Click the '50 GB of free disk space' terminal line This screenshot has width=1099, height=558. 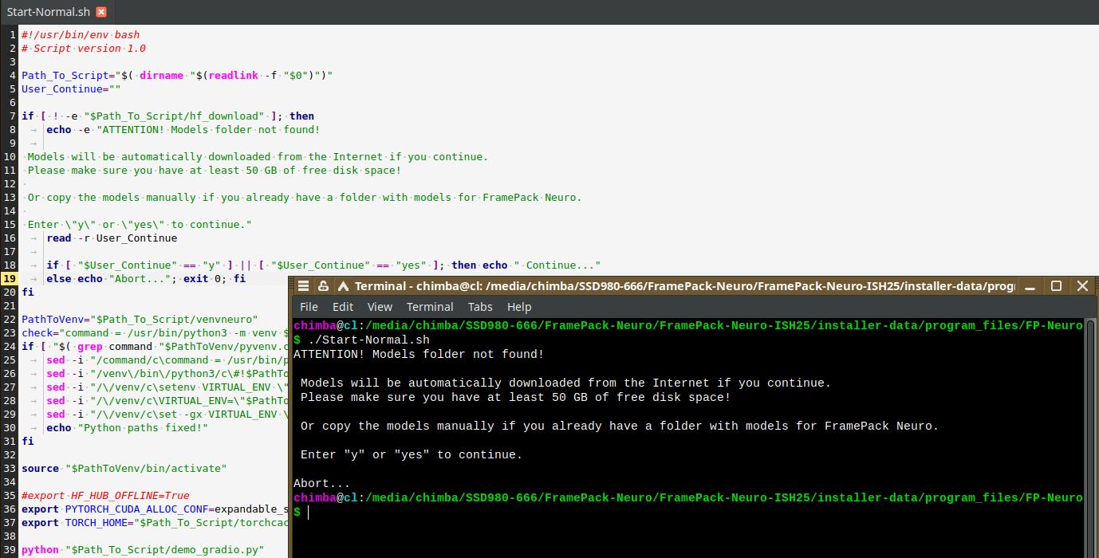pos(515,398)
